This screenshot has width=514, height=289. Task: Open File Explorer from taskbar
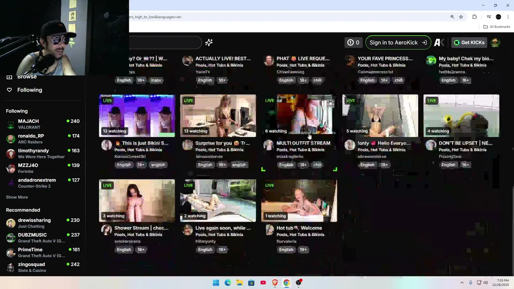click(x=239, y=283)
